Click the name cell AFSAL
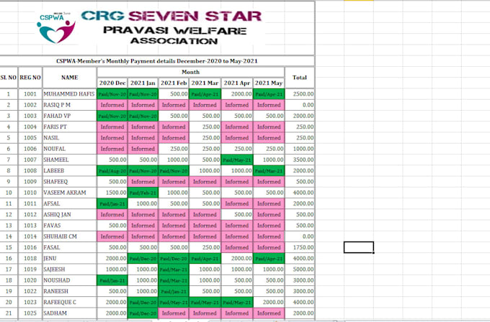This screenshot has height=322, width=490. (69, 203)
